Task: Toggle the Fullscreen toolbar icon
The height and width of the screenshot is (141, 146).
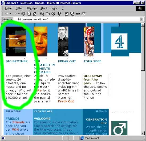Action: [67, 14]
